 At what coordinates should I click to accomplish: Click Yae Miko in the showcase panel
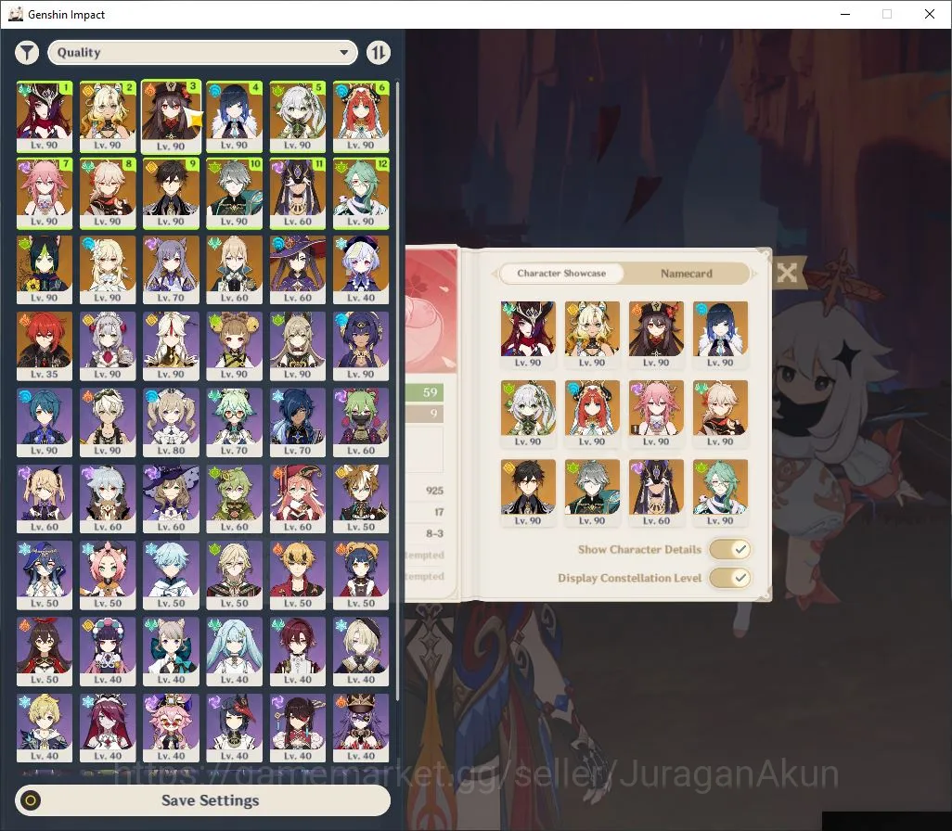[x=656, y=414]
